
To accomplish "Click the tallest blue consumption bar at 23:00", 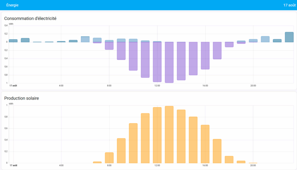I will point(289,37).
